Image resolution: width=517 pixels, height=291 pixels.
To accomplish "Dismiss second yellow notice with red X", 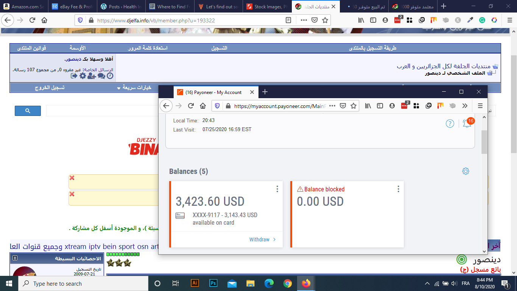I will (72, 194).
